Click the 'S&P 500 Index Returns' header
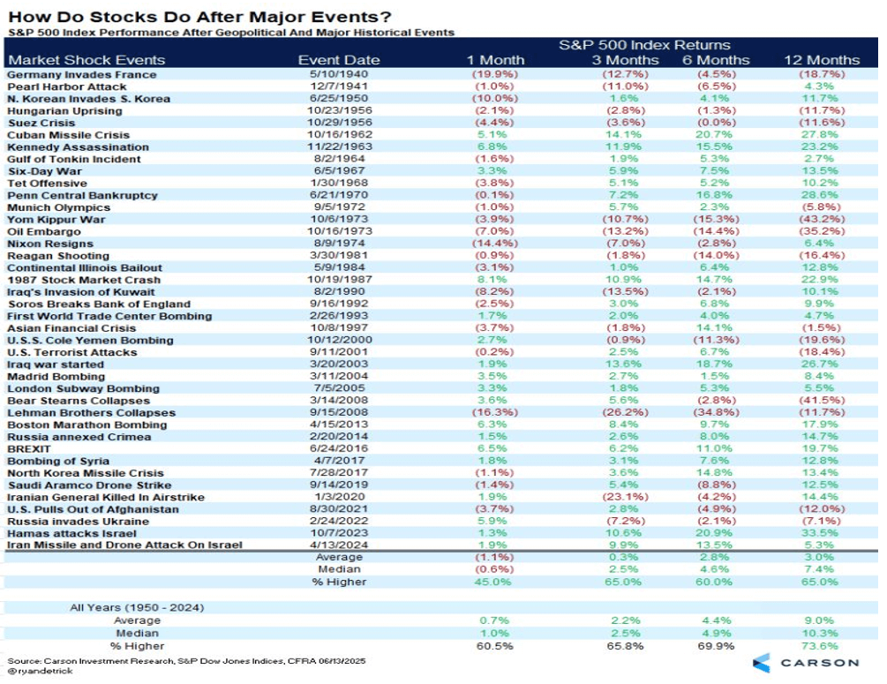This screenshot has width=887, height=684. coord(644,45)
